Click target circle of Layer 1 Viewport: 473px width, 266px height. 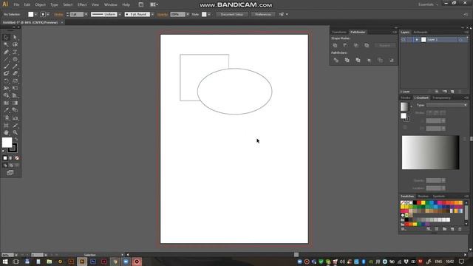[x=460, y=39]
